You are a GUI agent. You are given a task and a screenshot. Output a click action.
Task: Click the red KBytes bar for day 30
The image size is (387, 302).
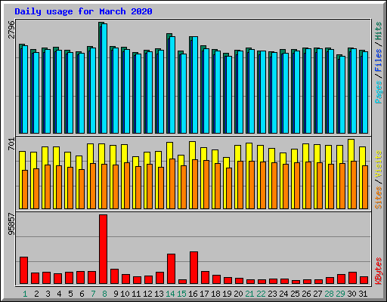click(x=353, y=278)
